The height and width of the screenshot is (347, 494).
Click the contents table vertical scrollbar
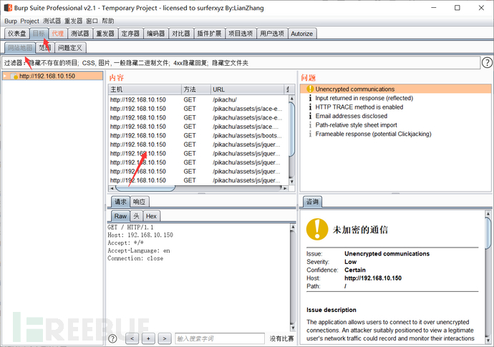point(291,129)
